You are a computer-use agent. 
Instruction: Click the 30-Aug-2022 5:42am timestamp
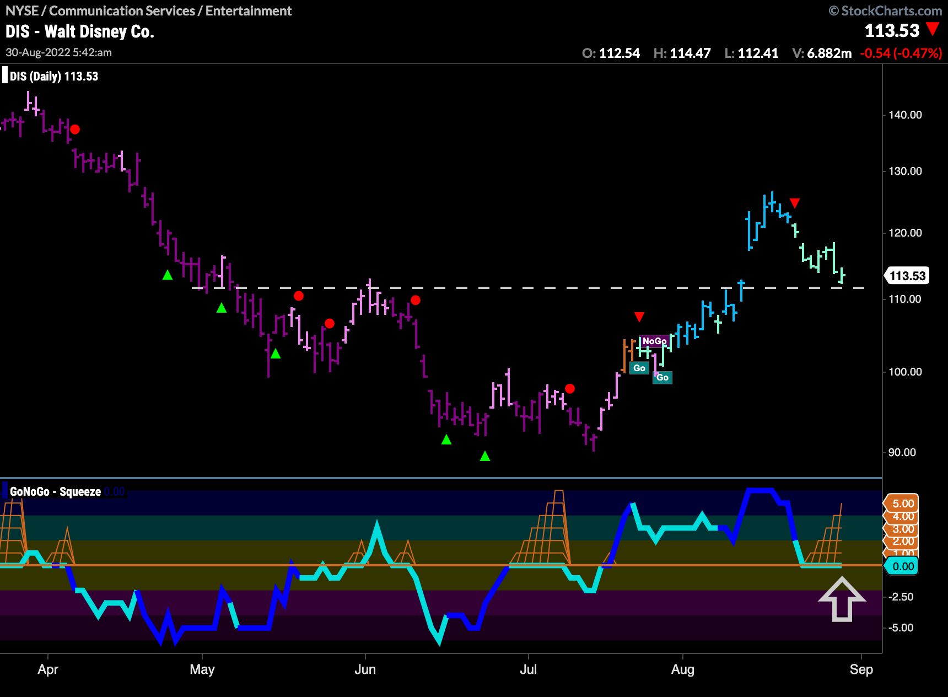point(58,52)
